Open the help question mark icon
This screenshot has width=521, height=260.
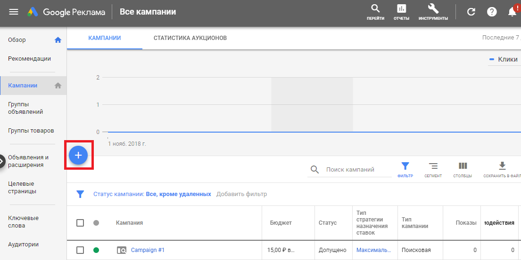click(x=492, y=12)
